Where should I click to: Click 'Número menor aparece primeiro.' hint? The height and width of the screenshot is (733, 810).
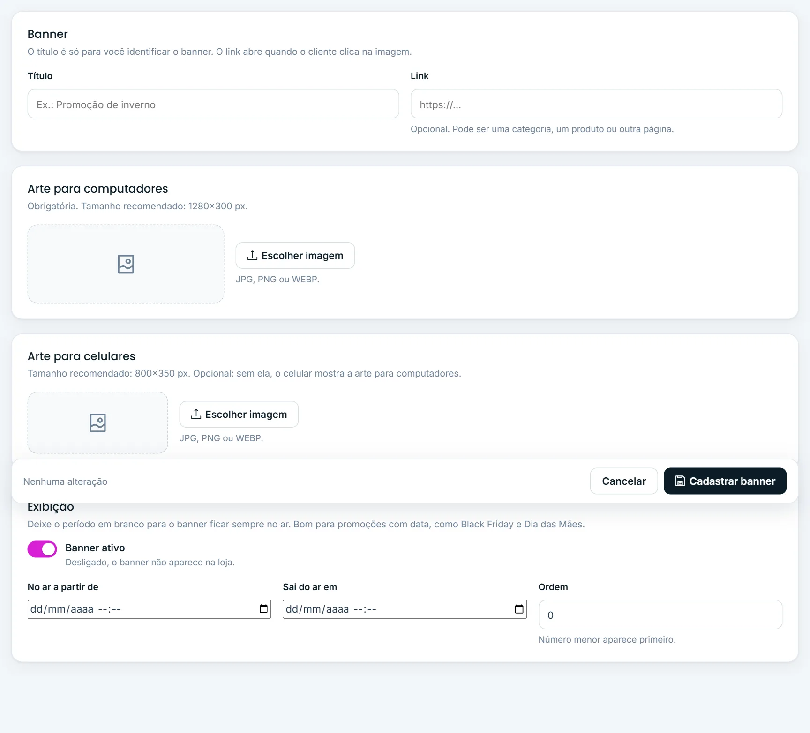[x=607, y=640]
